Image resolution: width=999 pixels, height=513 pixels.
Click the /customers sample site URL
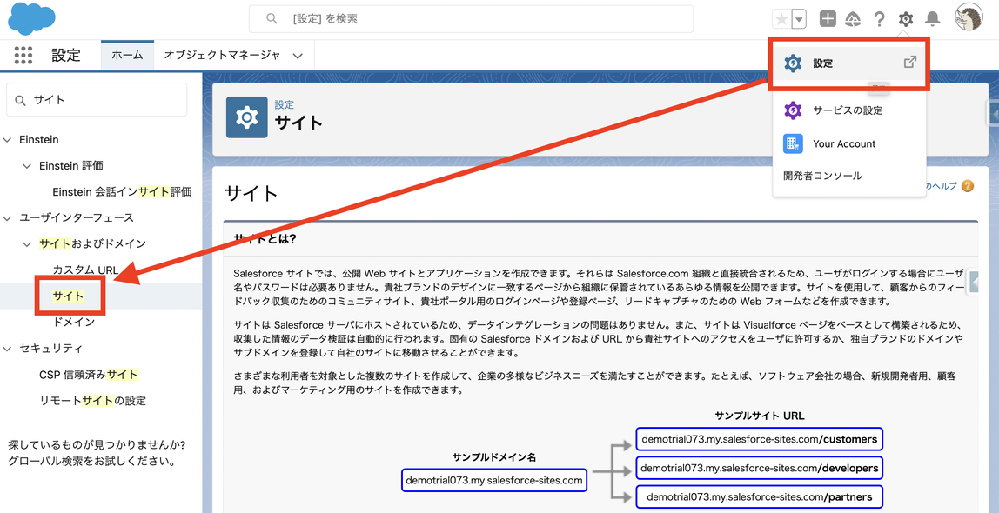[760, 439]
